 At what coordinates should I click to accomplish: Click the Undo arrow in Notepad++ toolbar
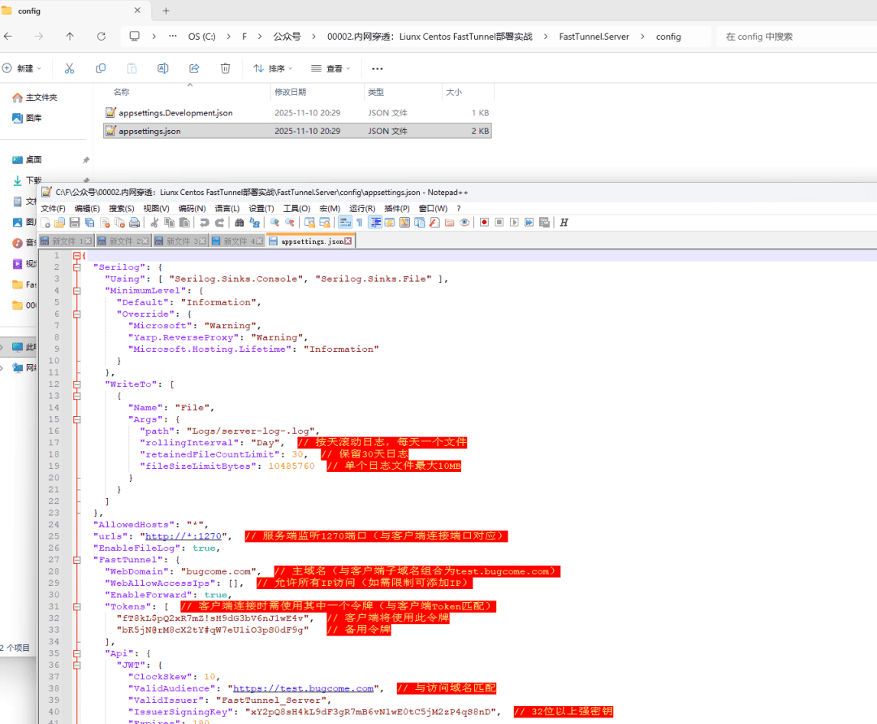tap(204, 223)
